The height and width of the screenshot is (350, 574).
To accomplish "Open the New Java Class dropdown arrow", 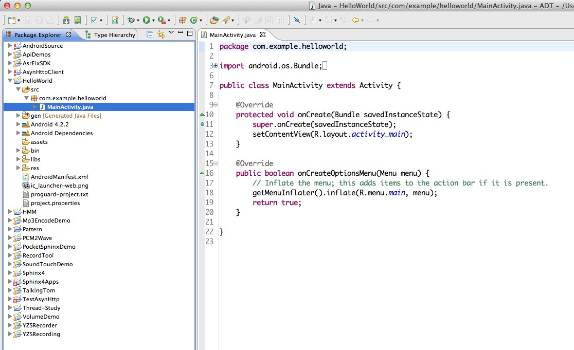I will 201,21.
